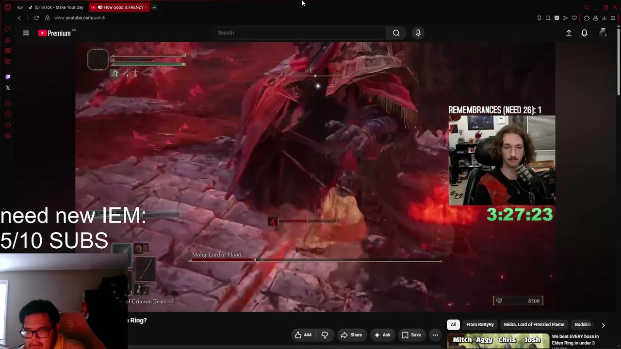621x349 pixels.
Task: Open the YouTube account avatar menu
Action: pyautogui.click(x=603, y=33)
